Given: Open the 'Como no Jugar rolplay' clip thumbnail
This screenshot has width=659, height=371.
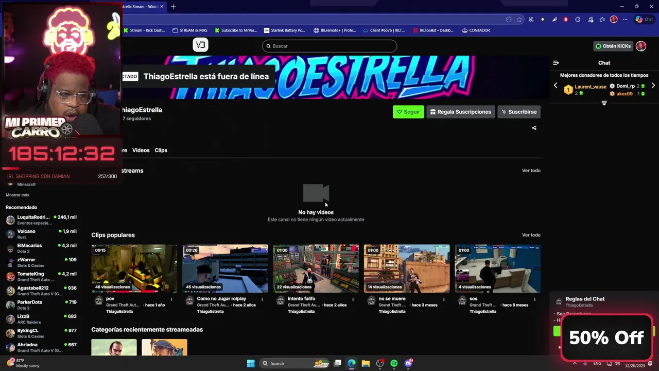Looking at the screenshot, I should point(225,268).
